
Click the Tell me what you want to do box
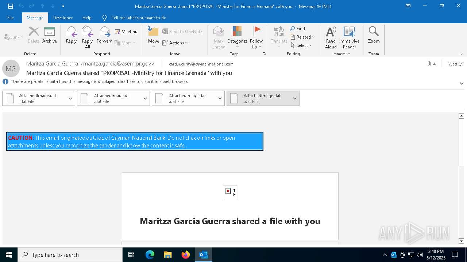[x=139, y=18]
